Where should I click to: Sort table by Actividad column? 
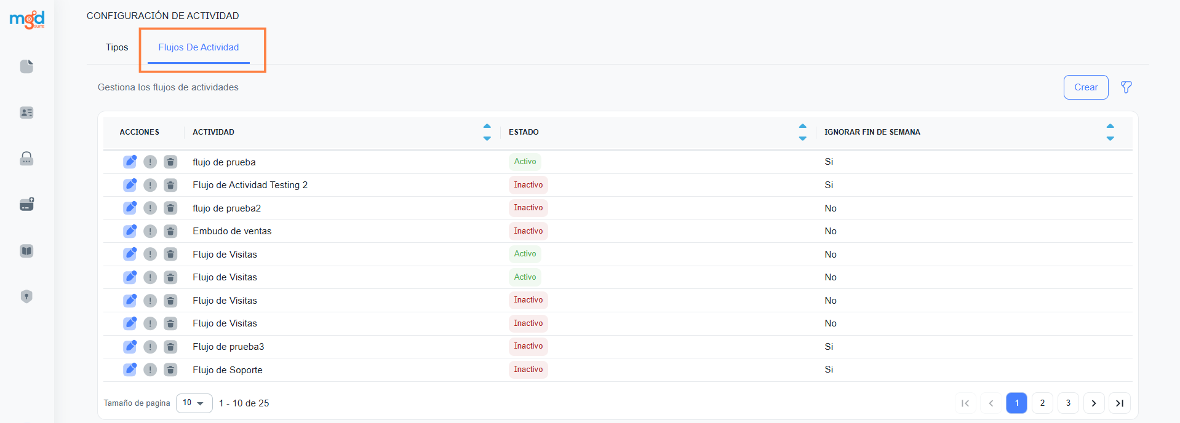[x=487, y=132]
